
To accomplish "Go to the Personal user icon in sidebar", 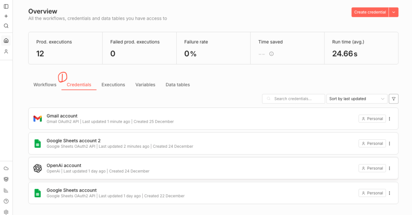I will (x=6, y=52).
